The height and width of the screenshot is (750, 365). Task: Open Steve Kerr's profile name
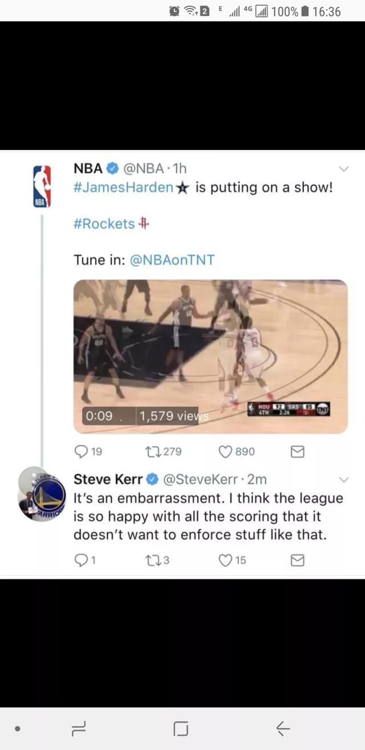coord(108,479)
